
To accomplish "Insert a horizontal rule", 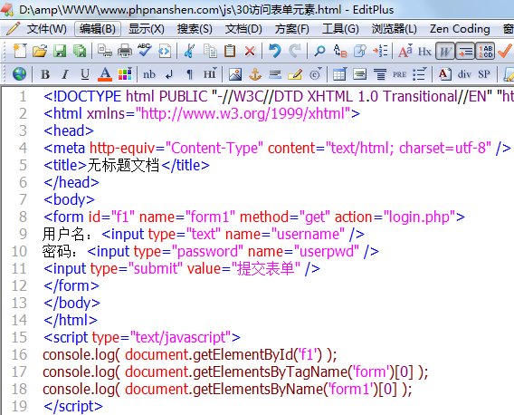I will 275,75.
